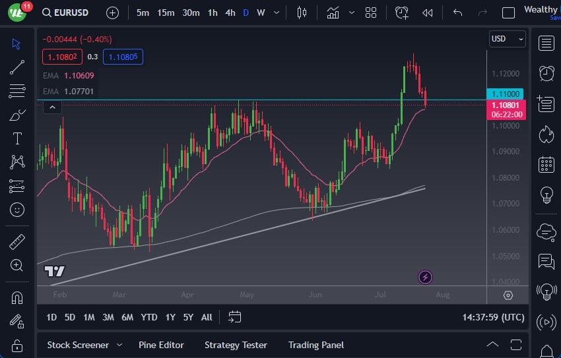Expand the Stock Screener dropdown arrow
This screenshot has width=561, height=358.
click(119, 345)
